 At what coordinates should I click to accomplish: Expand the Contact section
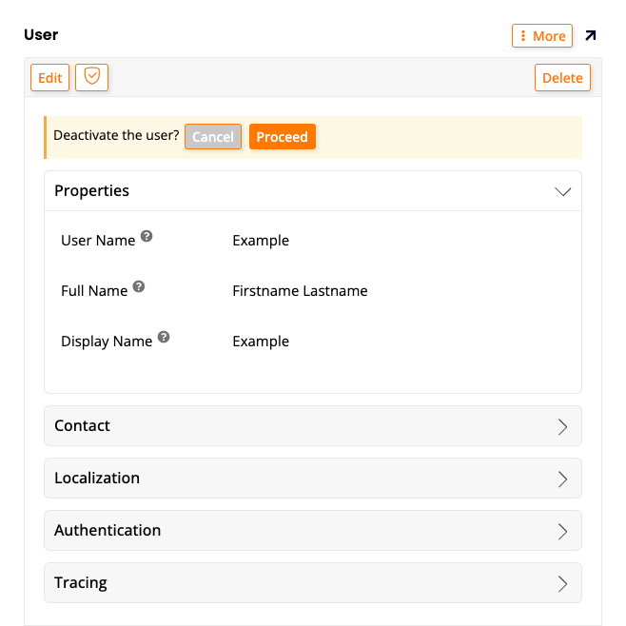coord(562,426)
